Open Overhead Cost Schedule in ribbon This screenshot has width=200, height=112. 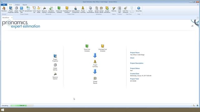click(x=67, y=10)
